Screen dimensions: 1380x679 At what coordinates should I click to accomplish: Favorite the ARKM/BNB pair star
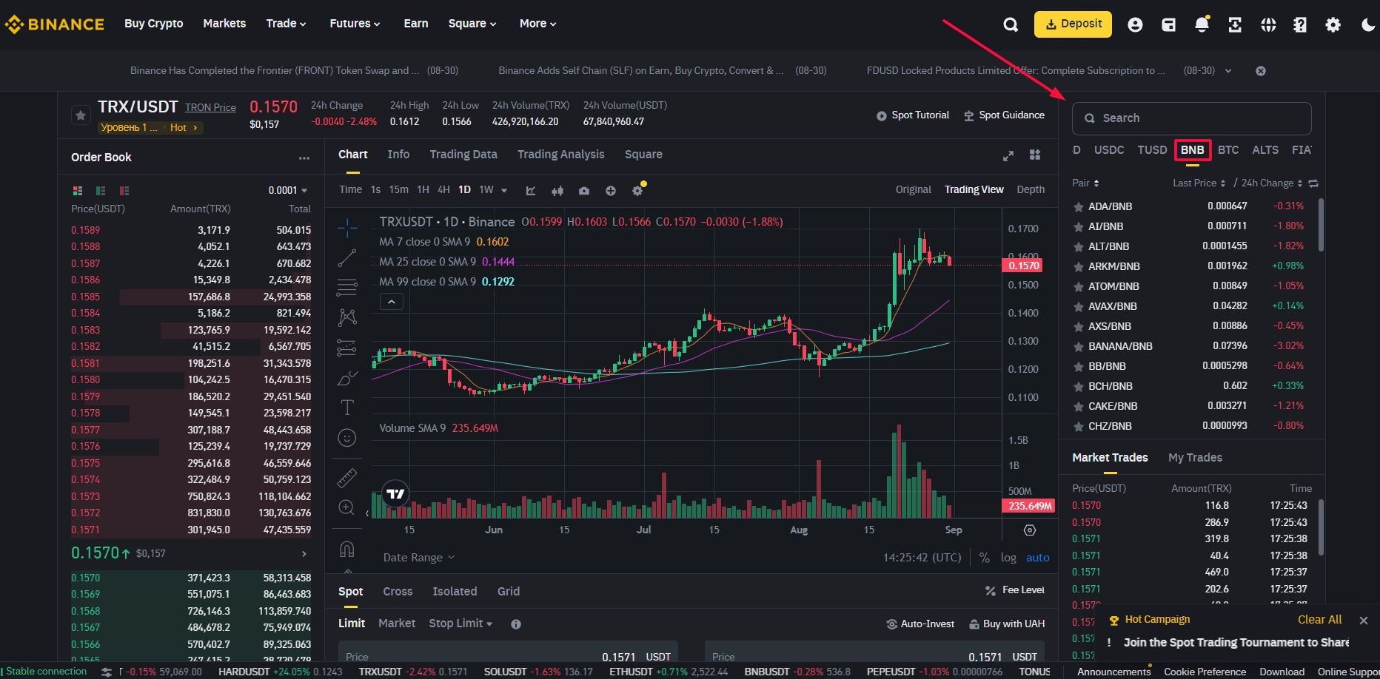(1079, 266)
